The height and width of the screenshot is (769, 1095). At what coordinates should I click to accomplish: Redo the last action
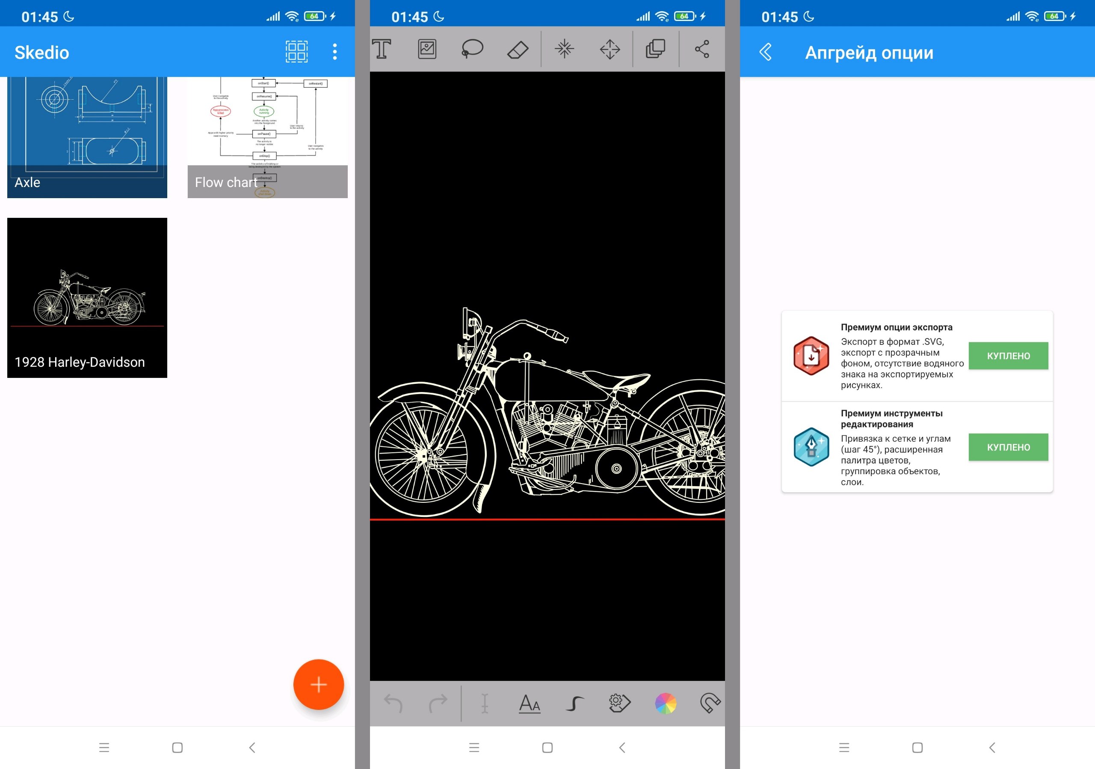pyautogui.click(x=438, y=703)
